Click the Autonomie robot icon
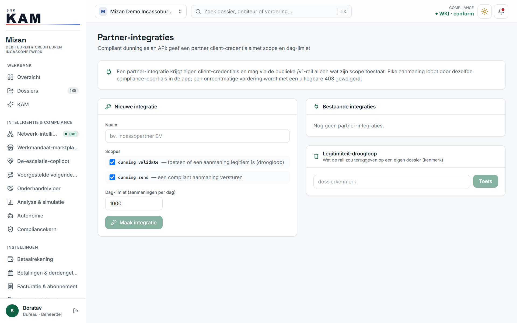The image size is (517, 323). point(10,216)
